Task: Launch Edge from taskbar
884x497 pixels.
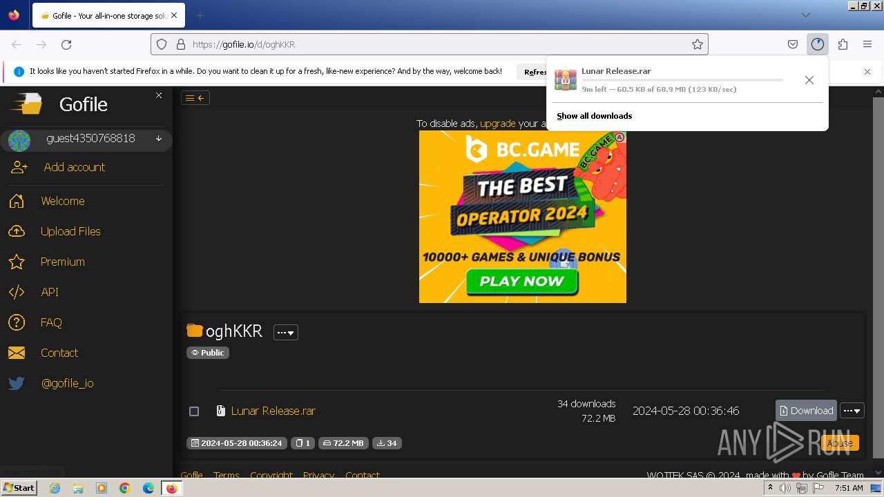Action: pos(148,488)
